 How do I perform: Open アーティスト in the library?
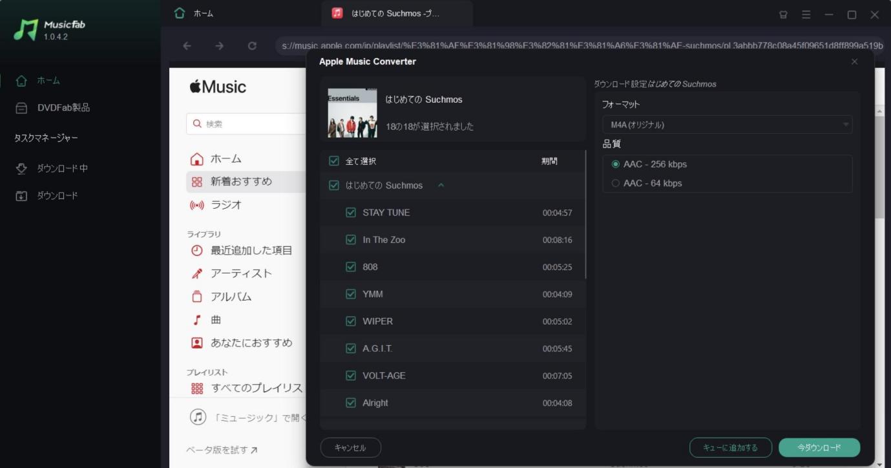click(231, 273)
